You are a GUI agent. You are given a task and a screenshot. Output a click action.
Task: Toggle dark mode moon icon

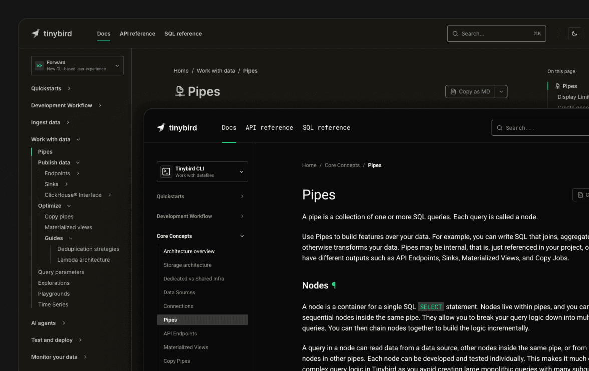(x=574, y=34)
